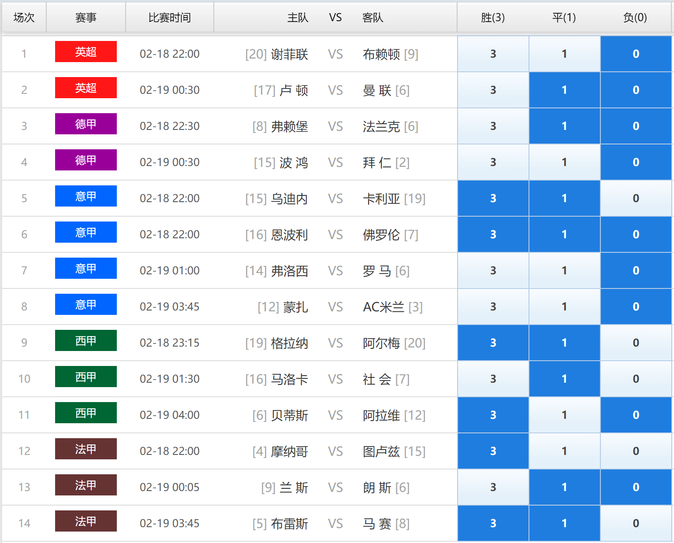Deselect win (3) for 恩波利 vs 佛罗伦
This screenshot has height=543, width=674.
click(x=493, y=234)
